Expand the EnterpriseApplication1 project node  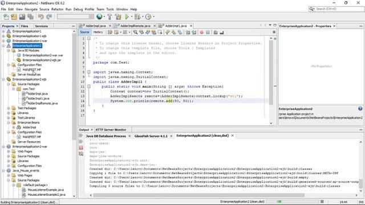point(3,31)
